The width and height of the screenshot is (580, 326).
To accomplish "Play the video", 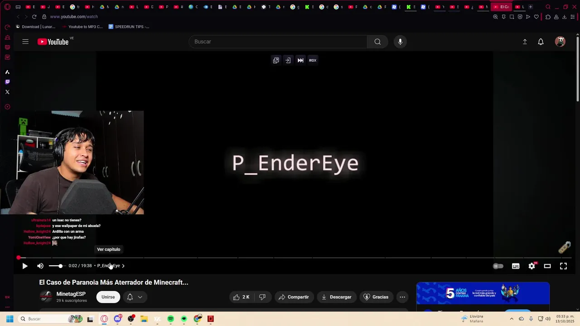I will point(25,266).
